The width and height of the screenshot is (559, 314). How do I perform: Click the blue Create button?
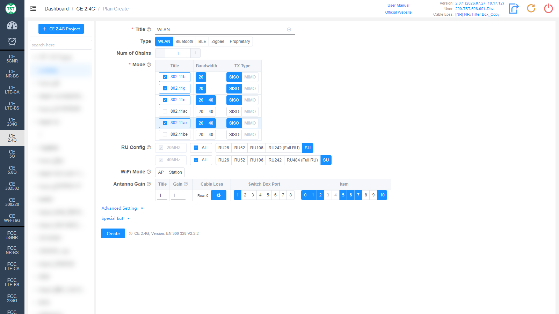pyautogui.click(x=113, y=233)
